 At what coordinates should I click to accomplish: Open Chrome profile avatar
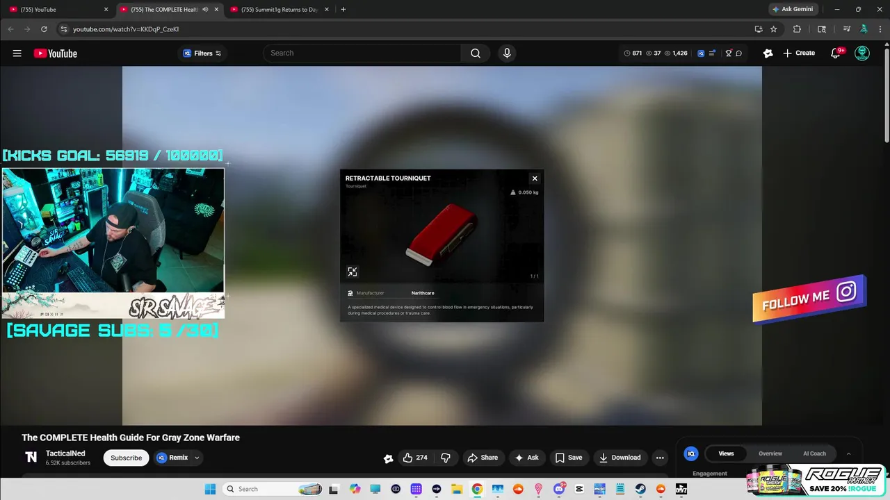pos(864,29)
